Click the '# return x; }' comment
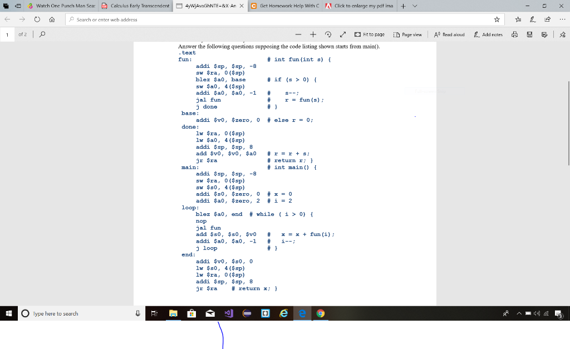570x349 pixels. 254,289
